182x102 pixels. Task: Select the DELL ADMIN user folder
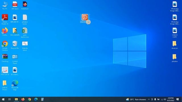click(15, 31)
